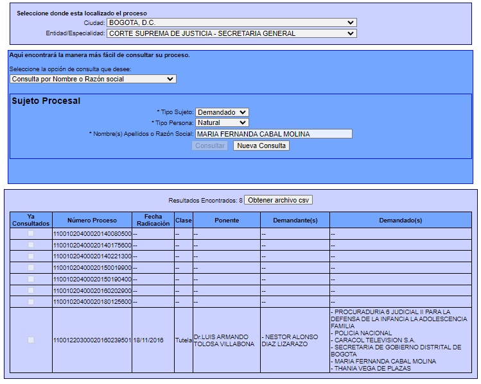The height and width of the screenshot is (384, 481).
Task: Click the Demandante(s) column header
Action: 295,220
